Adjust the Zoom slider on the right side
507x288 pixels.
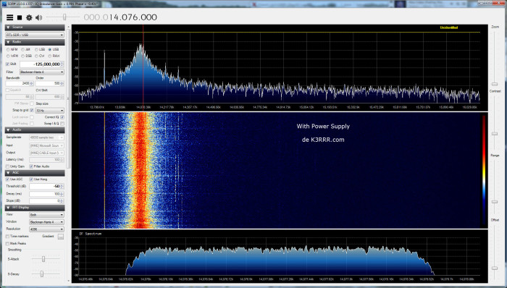point(495,84)
